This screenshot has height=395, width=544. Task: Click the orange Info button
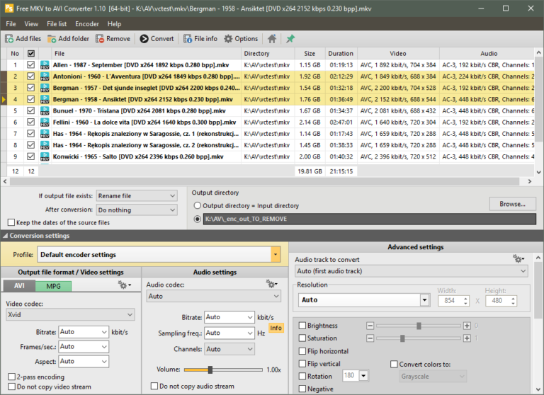point(276,328)
